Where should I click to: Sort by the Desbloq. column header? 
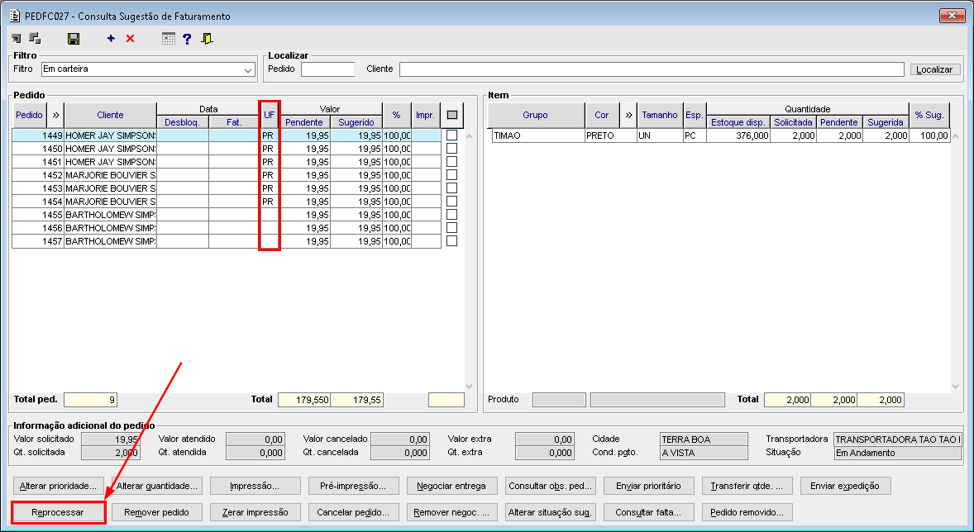[183, 122]
